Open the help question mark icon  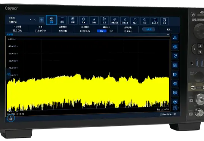pyautogui.click(x=175, y=102)
